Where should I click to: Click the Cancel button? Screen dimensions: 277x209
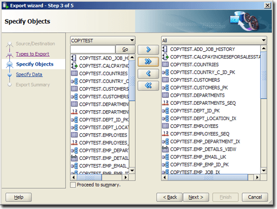[255, 197]
